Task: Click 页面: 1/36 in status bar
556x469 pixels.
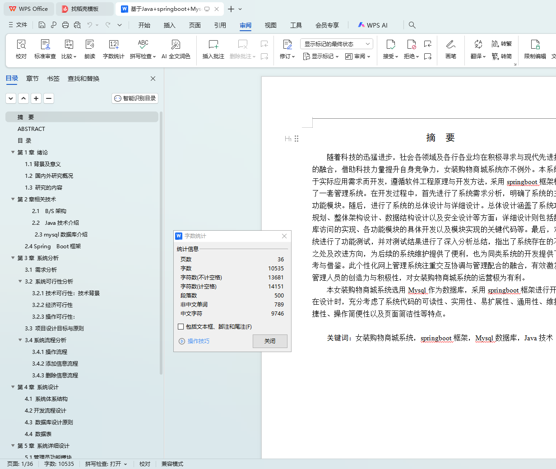Action: point(20,464)
